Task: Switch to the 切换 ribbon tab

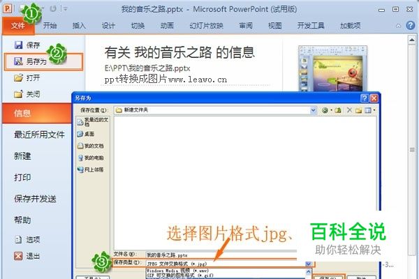Action: pyautogui.click(x=138, y=26)
